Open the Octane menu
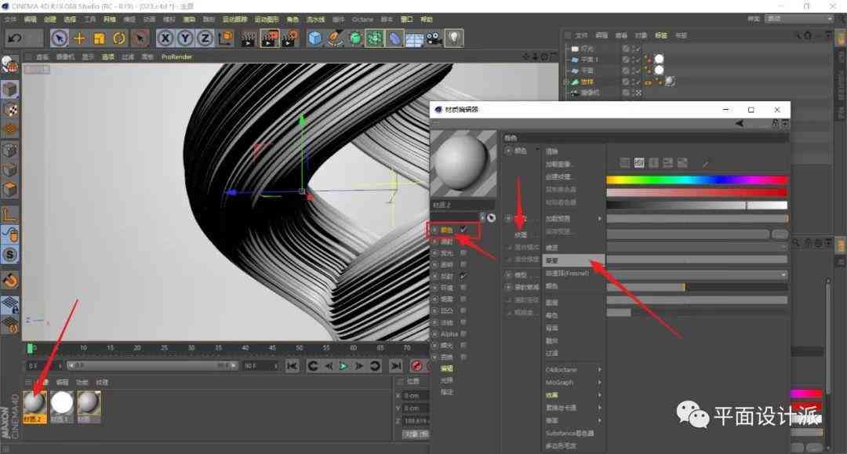 pos(362,20)
